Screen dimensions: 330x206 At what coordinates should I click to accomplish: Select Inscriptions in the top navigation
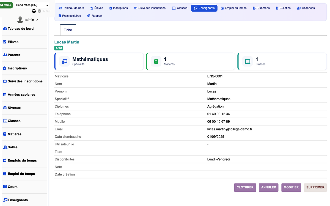[x=119, y=8]
